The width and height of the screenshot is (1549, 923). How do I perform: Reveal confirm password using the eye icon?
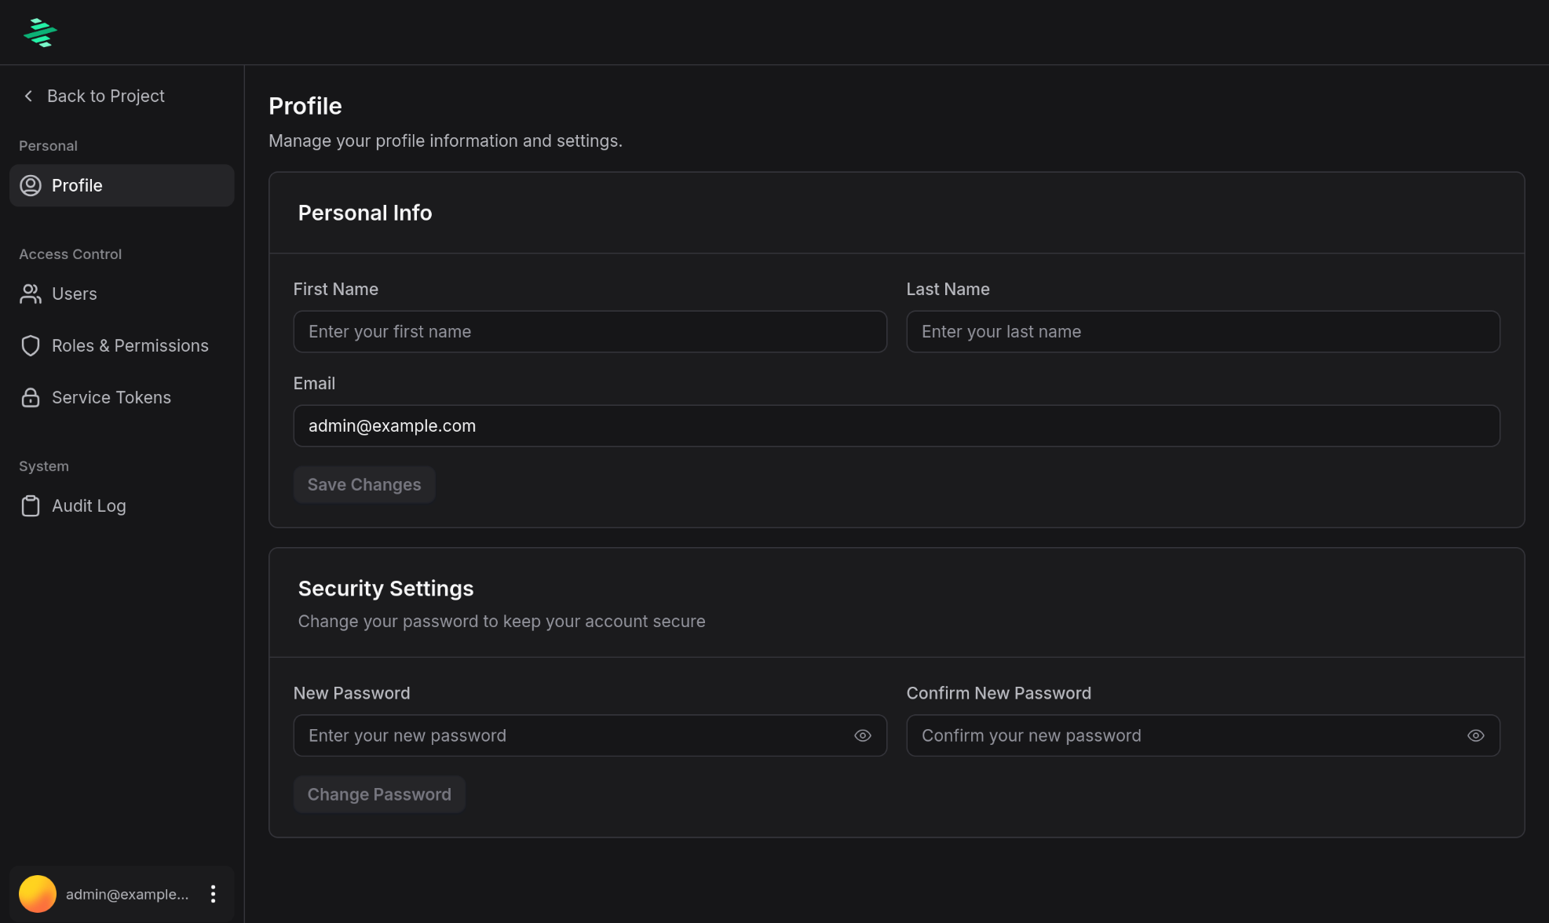pos(1475,735)
